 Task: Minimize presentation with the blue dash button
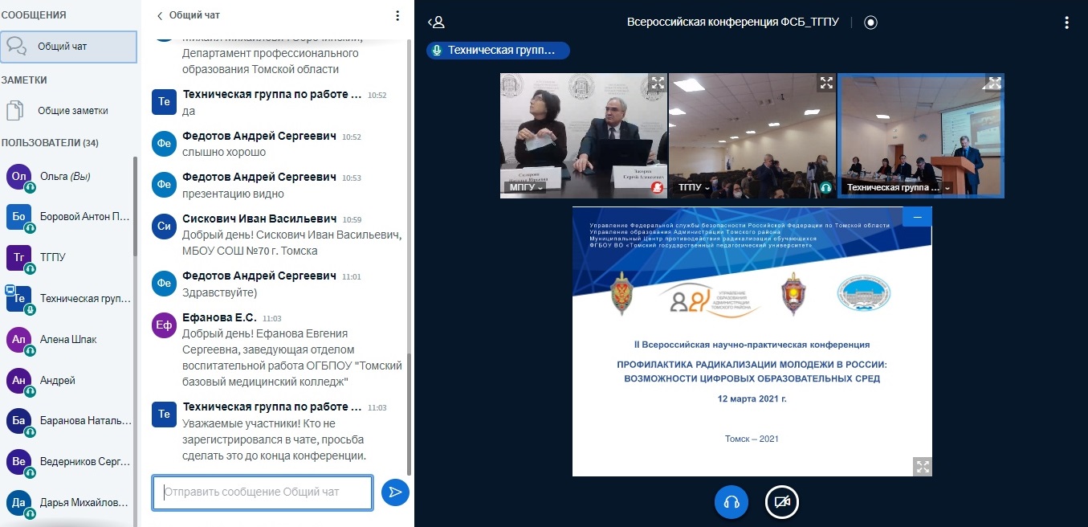917,217
